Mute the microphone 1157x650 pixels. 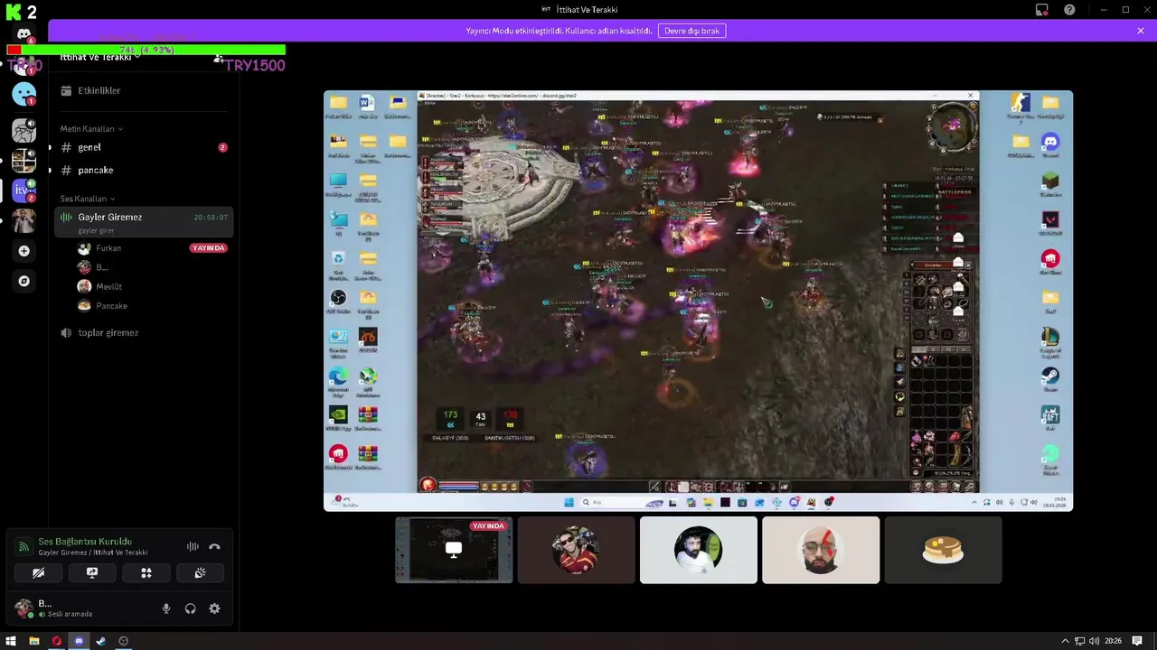point(166,608)
